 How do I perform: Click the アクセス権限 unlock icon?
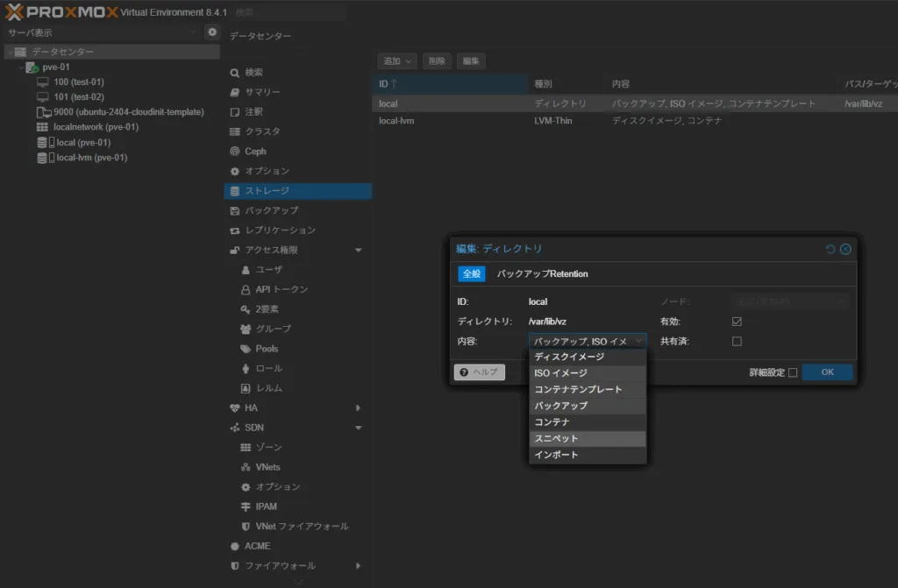234,251
